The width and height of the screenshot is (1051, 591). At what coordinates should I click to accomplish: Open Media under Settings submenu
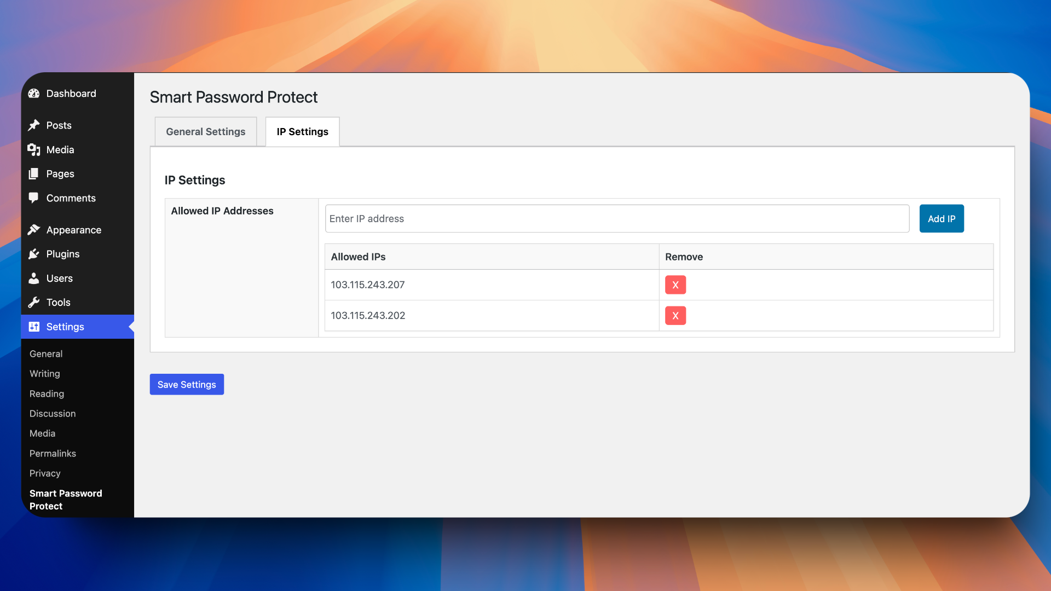coord(42,433)
